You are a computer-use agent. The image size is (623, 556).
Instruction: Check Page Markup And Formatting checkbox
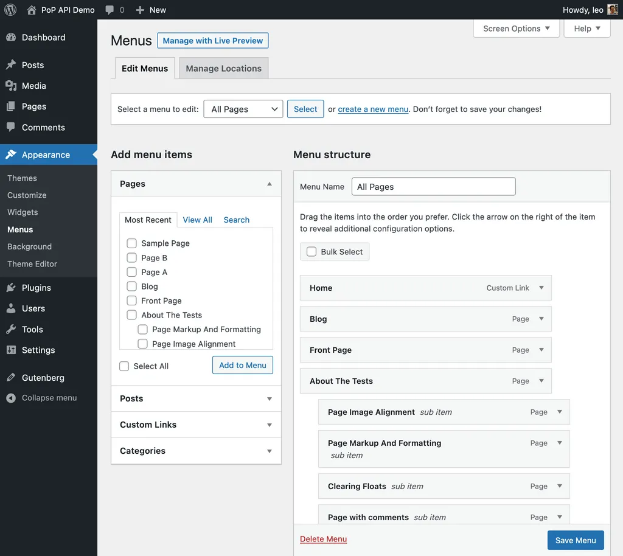pos(142,329)
